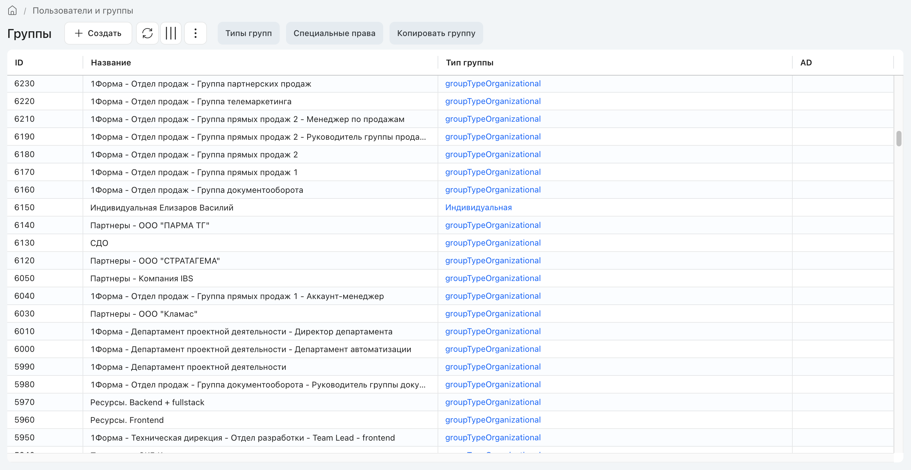This screenshot has width=911, height=470.
Task: Select row Индивидуальная Елизаров Василий
Action: [x=450, y=207]
